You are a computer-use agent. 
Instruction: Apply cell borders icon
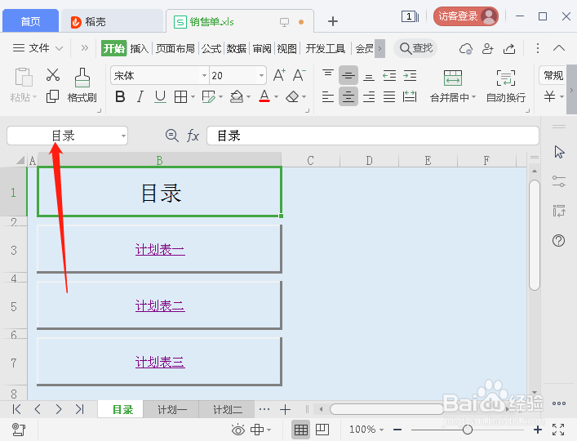pos(180,97)
